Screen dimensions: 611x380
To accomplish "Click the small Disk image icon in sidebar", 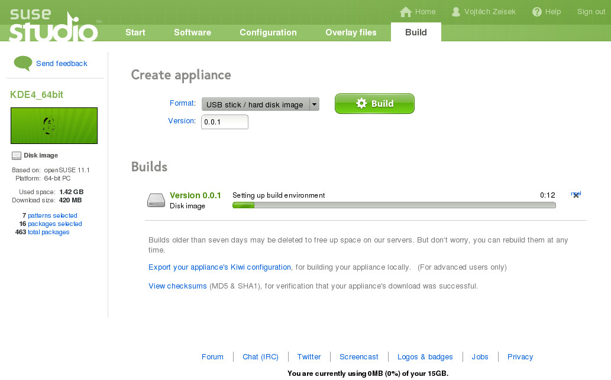I will (17, 156).
